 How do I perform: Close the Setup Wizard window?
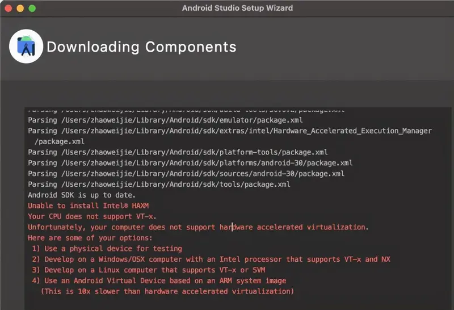[8, 9]
